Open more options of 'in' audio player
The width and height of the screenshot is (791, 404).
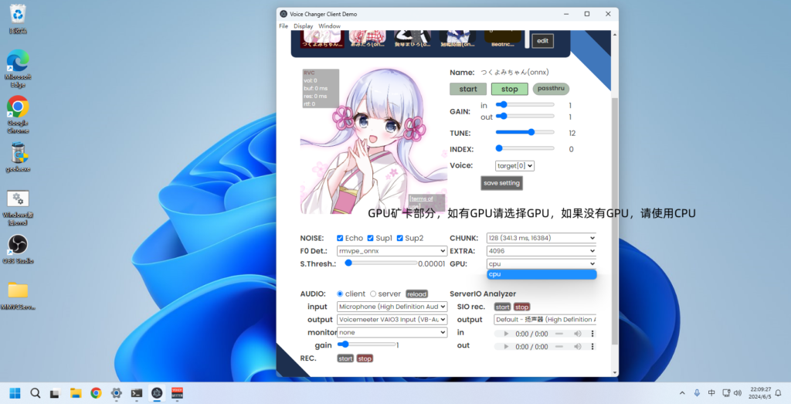(x=592, y=334)
